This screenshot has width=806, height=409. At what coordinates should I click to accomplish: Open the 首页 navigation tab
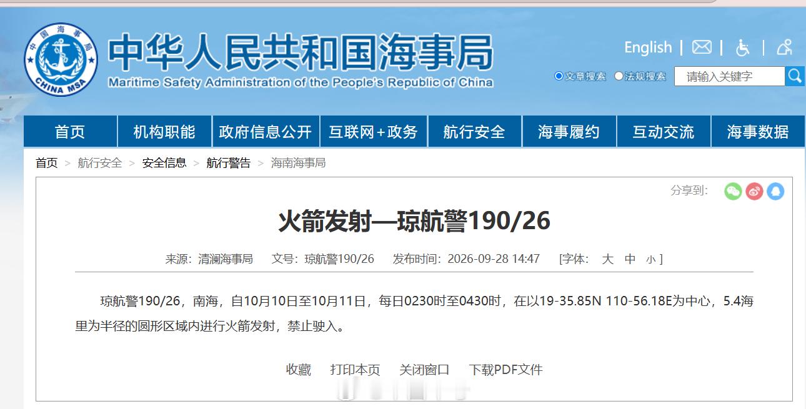click(70, 132)
